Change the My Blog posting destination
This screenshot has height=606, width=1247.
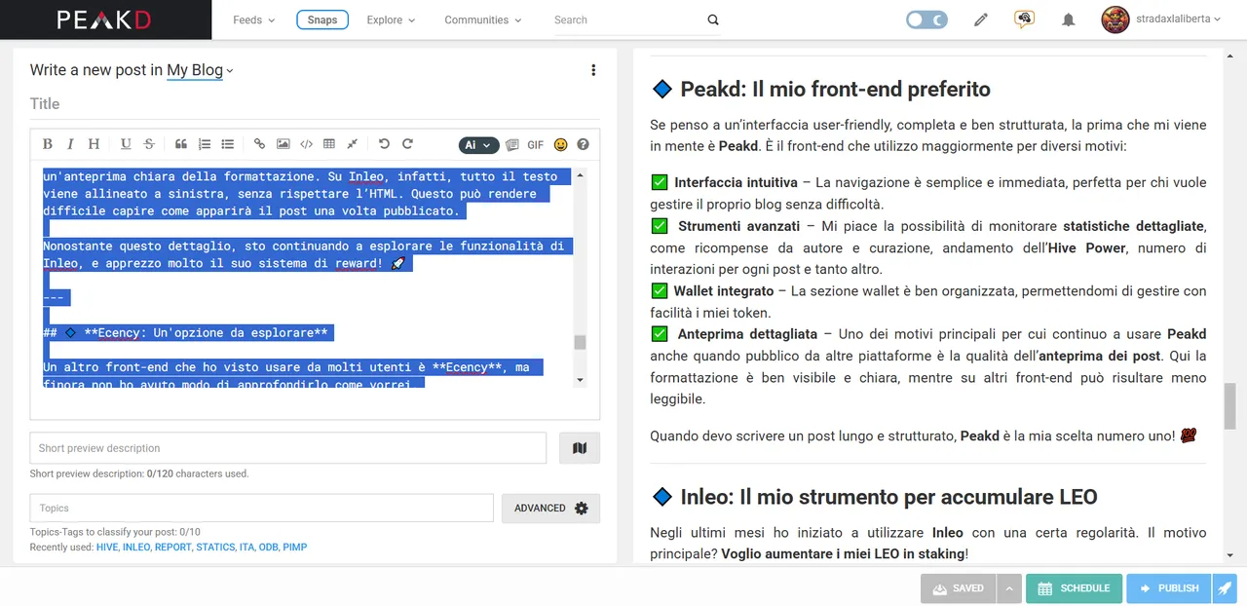[x=200, y=70]
